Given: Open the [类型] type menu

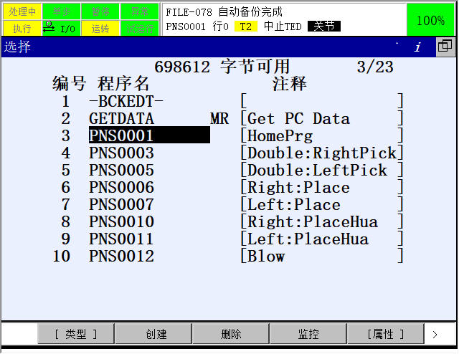Looking at the screenshot, I should 76,333.
